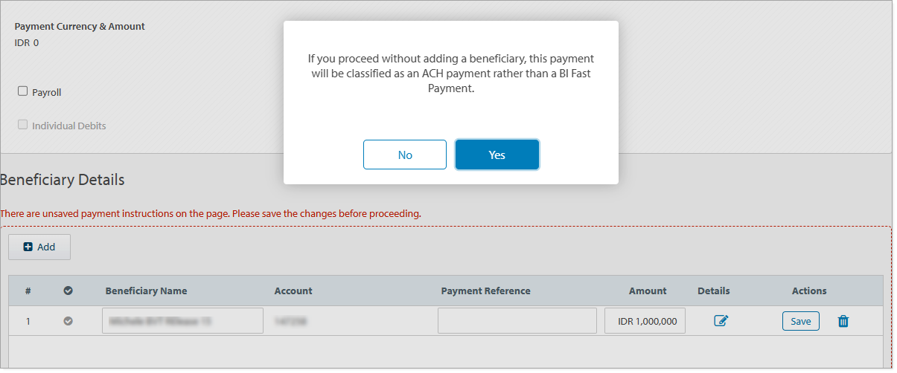Save the beneficiary row

(800, 321)
